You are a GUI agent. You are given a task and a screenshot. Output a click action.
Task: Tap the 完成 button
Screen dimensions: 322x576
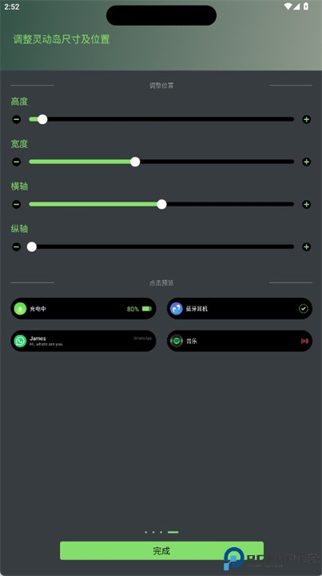[161, 550]
